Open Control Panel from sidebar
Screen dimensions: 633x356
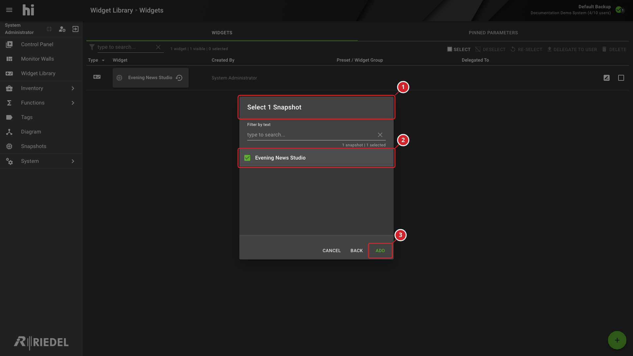[41, 44]
